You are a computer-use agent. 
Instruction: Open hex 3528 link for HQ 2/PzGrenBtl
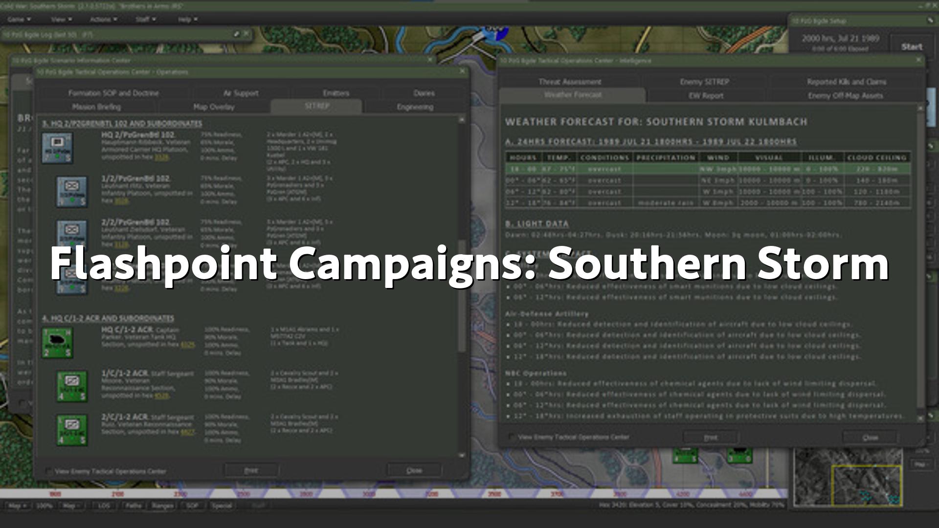click(x=161, y=157)
